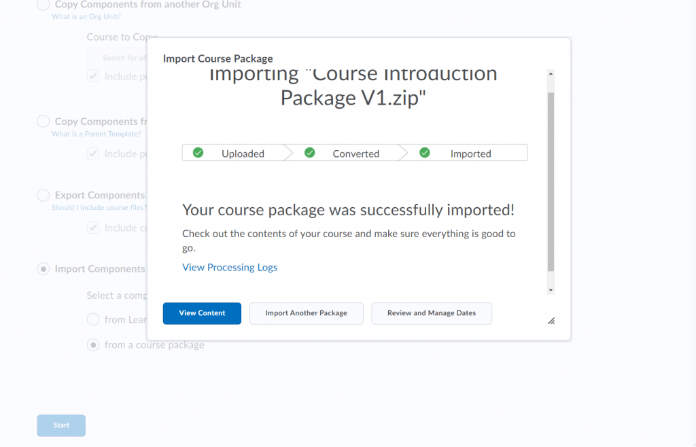
Task: Open the View Processing Logs link
Action: (x=230, y=268)
